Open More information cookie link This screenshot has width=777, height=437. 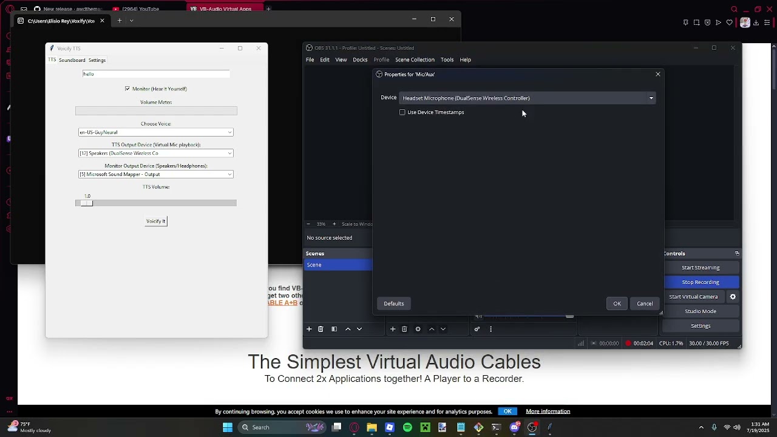tap(548, 412)
